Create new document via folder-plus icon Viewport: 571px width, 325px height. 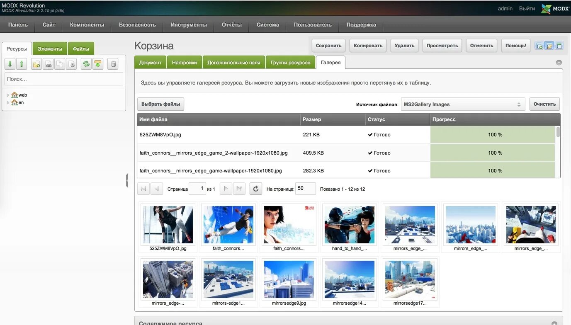pyautogui.click(x=36, y=64)
